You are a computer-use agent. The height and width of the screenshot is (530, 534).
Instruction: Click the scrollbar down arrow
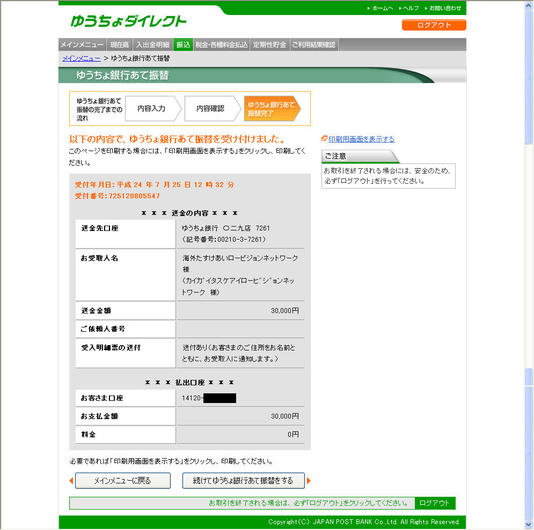pyautogui.click(x=528, y=524)
